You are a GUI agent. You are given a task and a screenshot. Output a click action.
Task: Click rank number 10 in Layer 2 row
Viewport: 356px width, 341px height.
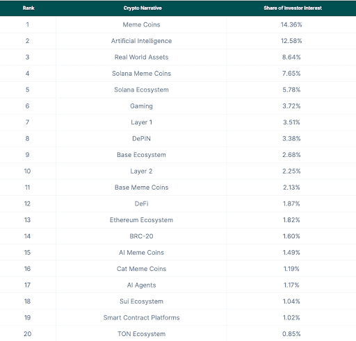click(x=27, y=171)
